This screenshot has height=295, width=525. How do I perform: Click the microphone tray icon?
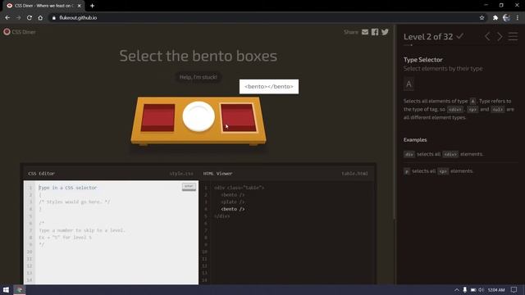(x=465, y=289)
